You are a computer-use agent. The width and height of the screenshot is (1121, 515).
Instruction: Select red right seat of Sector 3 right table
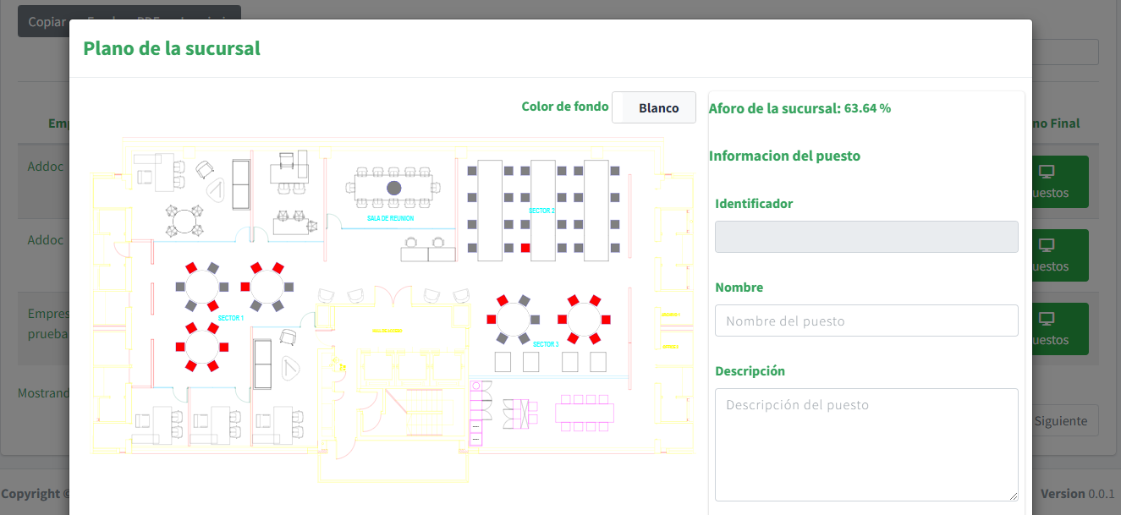607,320
